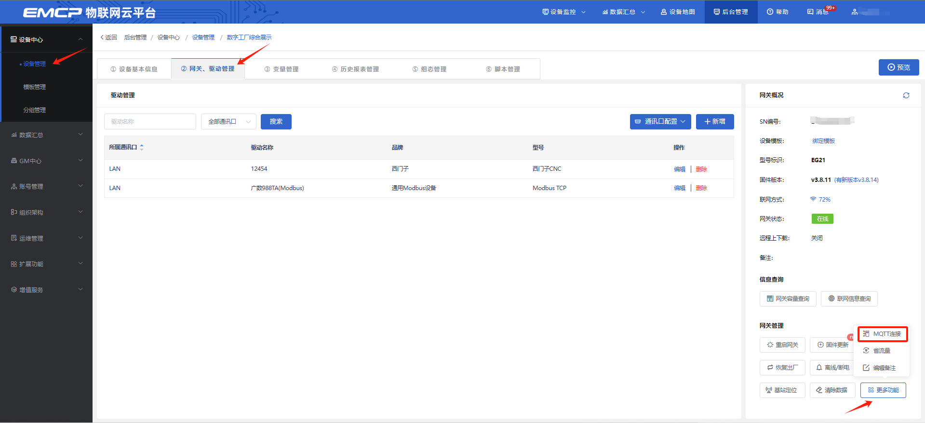Click the 西门子CNC model cell
Viewport: 925px width, 423px height.
(x=547, y=169)
